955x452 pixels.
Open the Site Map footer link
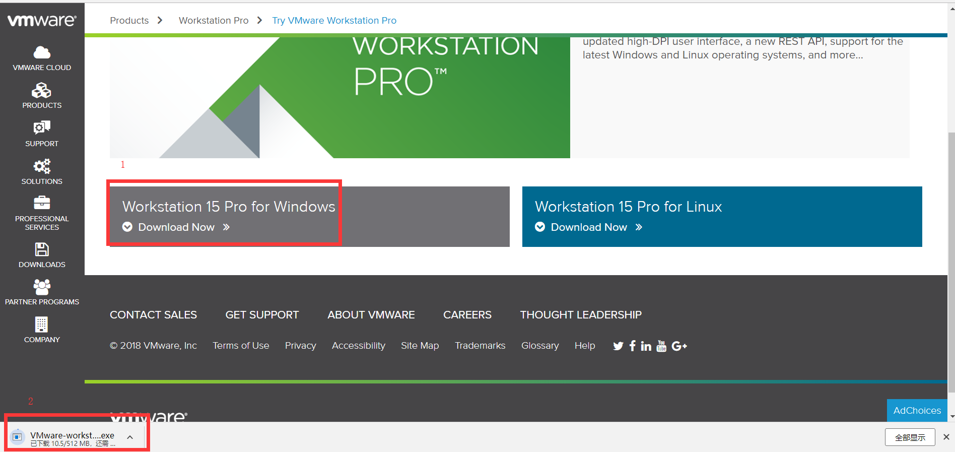click(420, 346)
